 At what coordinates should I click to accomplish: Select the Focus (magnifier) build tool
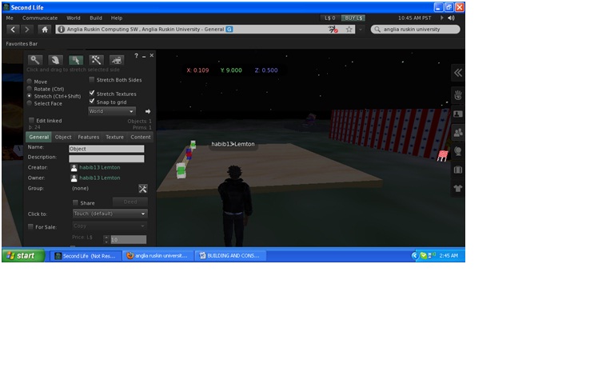click(x=35, y=59)
